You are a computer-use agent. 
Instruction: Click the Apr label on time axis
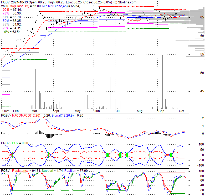(57, 111)
